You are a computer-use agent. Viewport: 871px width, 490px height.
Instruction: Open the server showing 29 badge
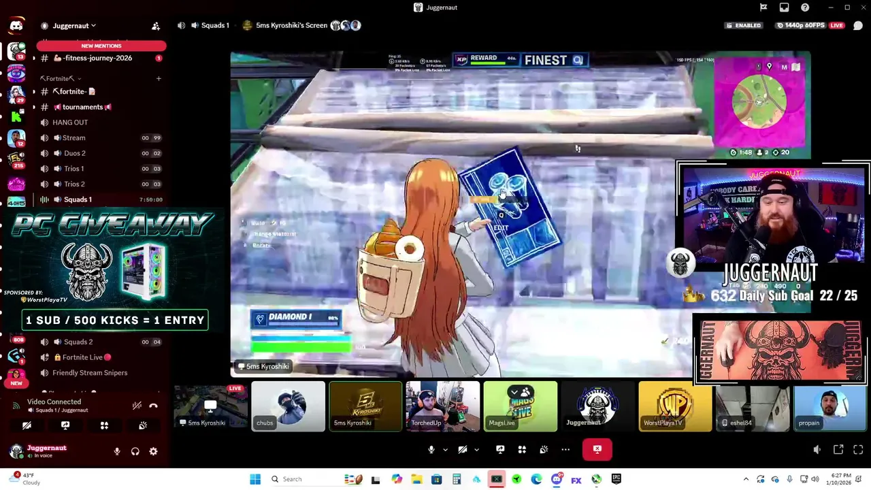[x=16, y=95]
